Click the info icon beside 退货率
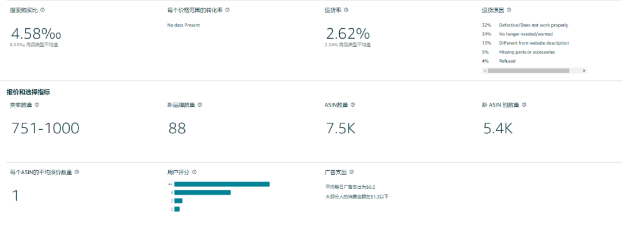Viewport: 622px width, 233px height. 346,10
